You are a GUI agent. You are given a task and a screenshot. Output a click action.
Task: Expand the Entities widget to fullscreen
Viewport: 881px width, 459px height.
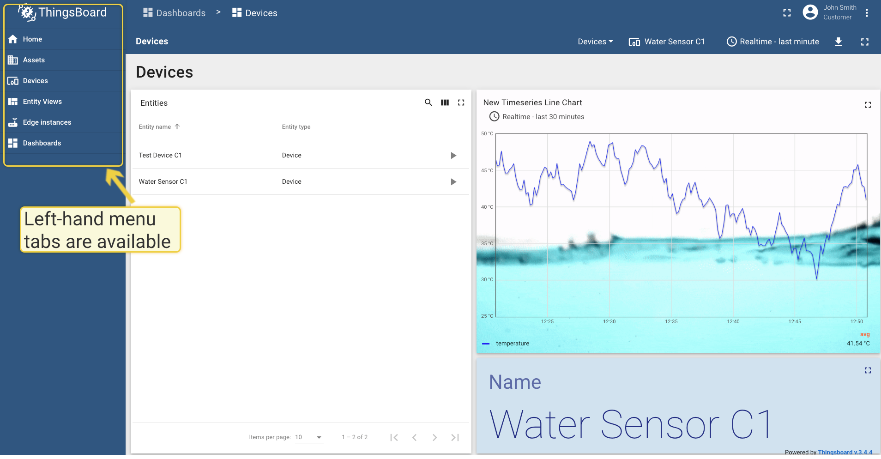[x=461, y=103]
